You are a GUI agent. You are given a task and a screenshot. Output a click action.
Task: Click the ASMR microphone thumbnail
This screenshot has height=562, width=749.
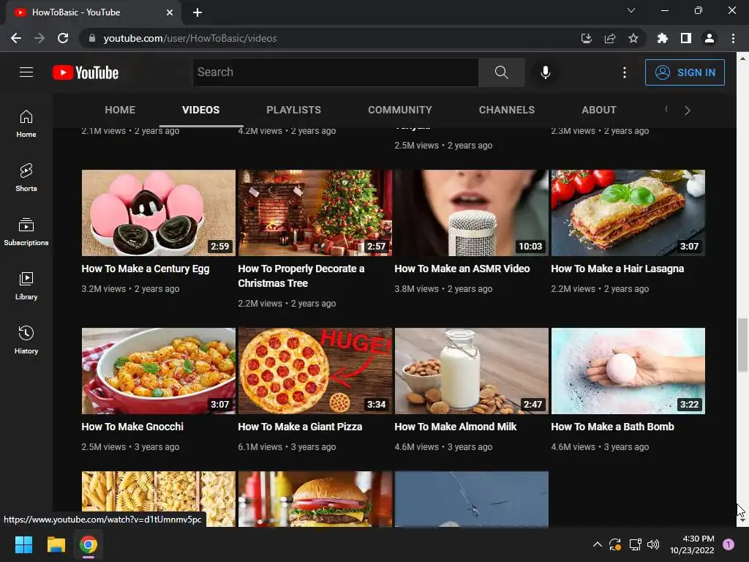pyautogui.click(x=472, y=213)
